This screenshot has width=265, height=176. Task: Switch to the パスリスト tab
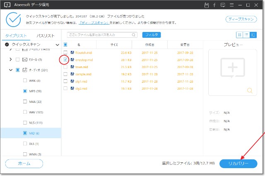click(x=46, y=36)
